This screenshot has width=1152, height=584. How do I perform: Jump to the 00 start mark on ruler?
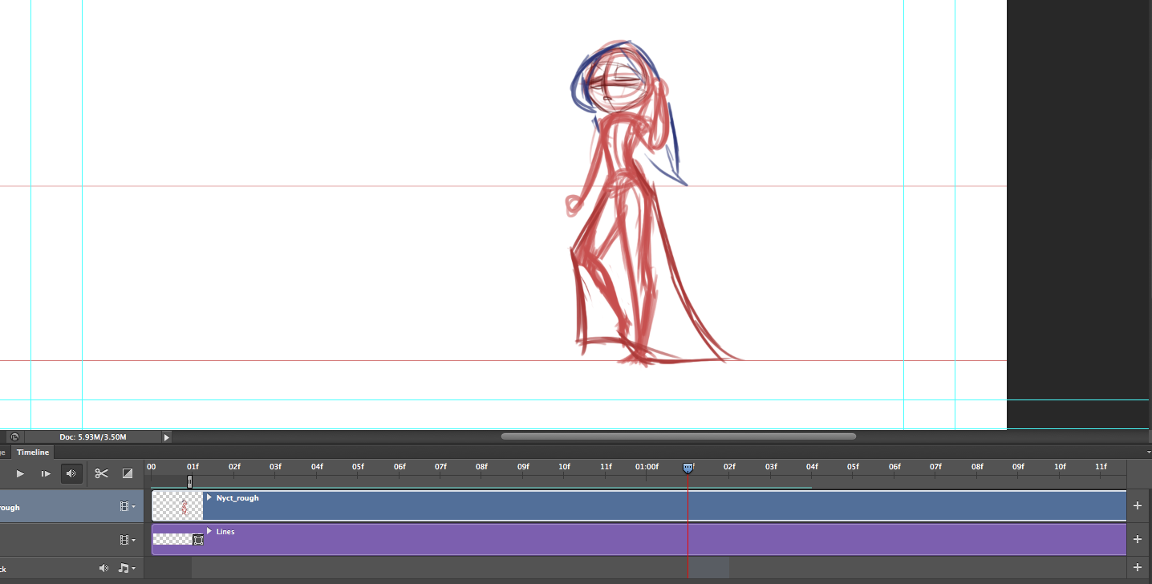pos(151,466)
